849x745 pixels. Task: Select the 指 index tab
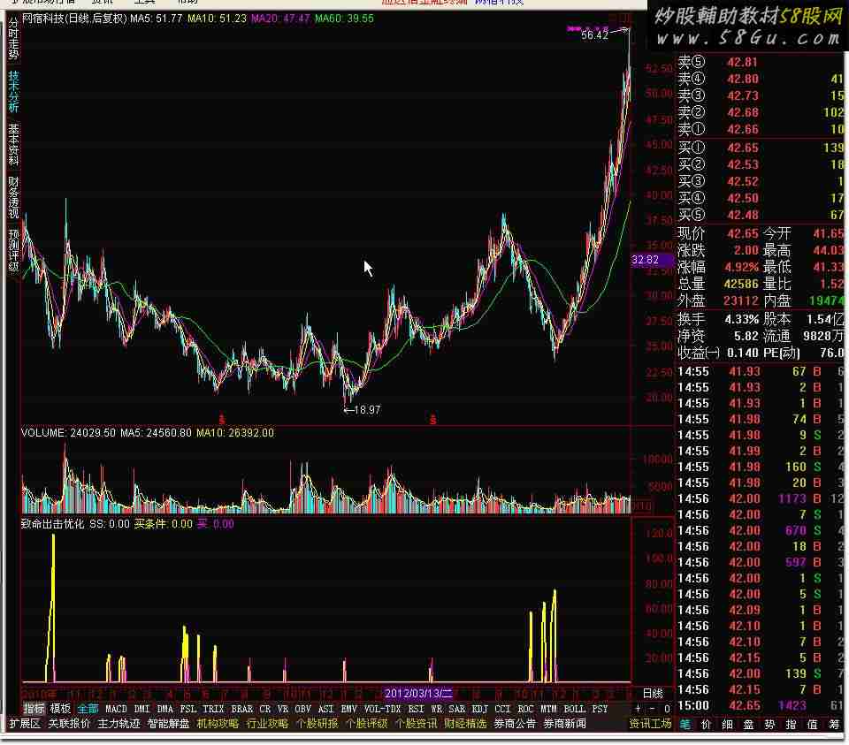pos(791,725)
